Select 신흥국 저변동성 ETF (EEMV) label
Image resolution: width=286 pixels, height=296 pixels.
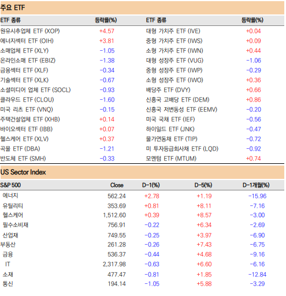181,110
